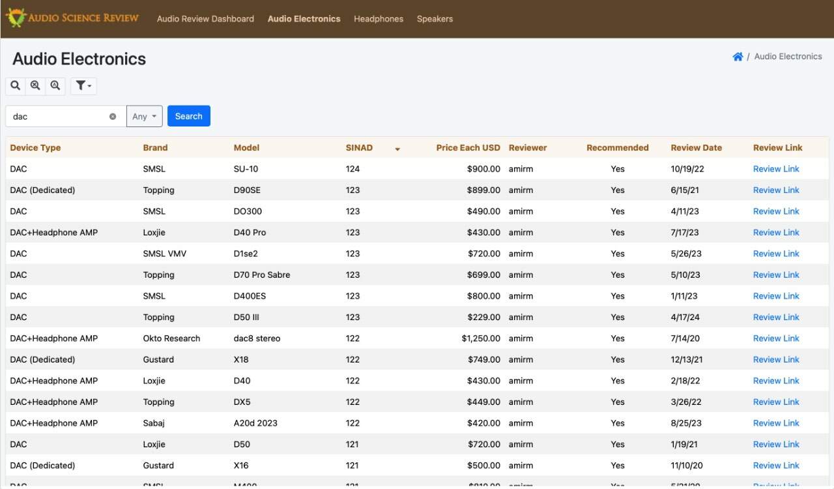Click the $229.00 price cell
834x489 pixels.
pyautogui.click(x=483, y=318)
